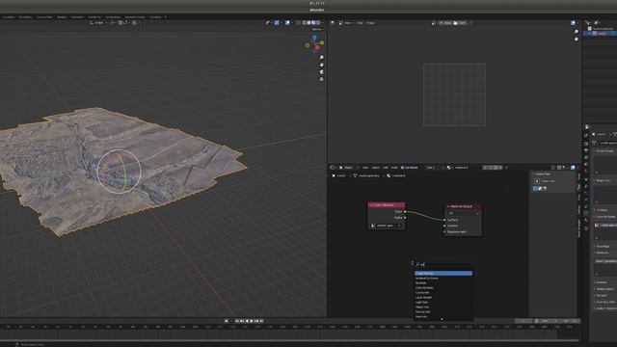Viewport: 617px width, 347px height.
Task: Click the zoom magnifier icon in 3D viewport
Action: click(321, 58)
